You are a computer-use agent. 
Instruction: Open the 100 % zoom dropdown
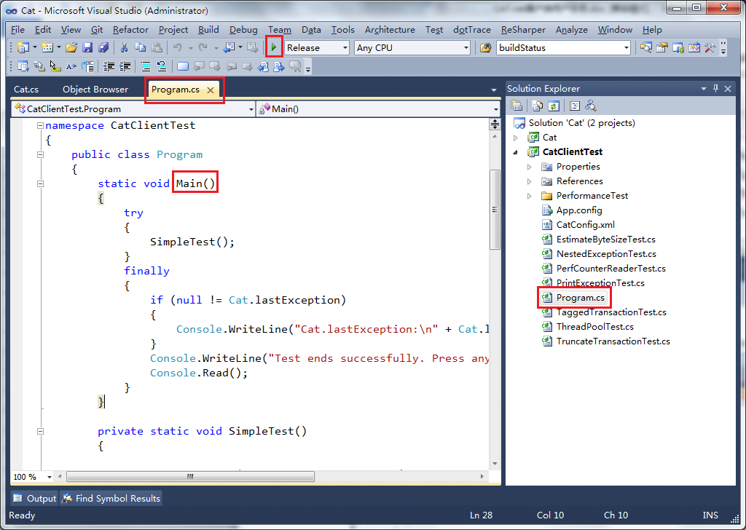(x=49, y=477)
